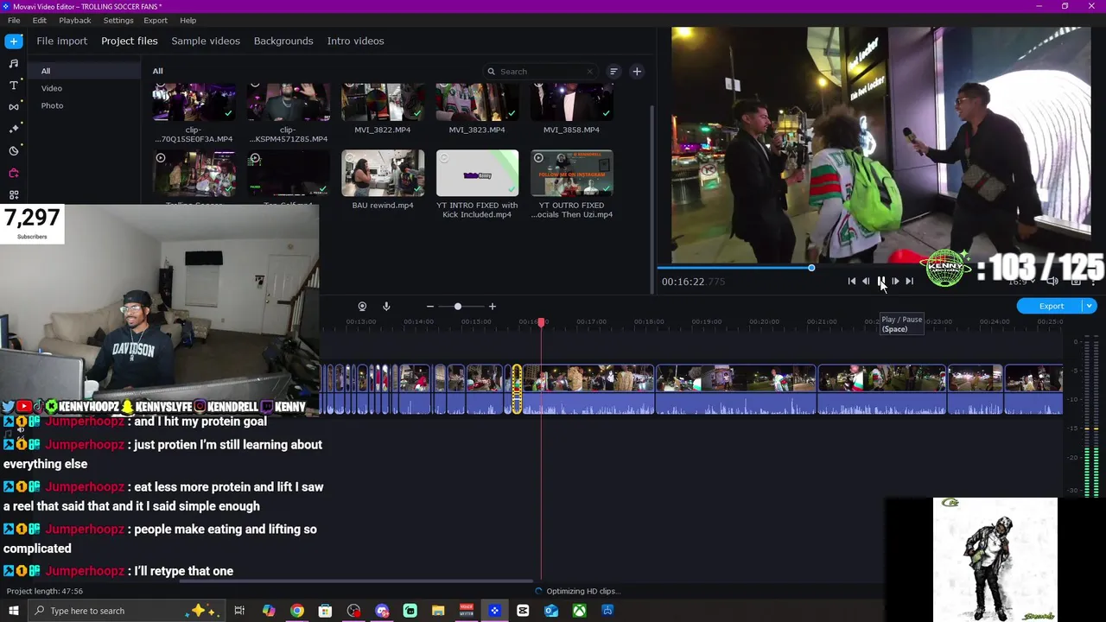Viewport: 1106px width, 622px height.
Task: Open the Transitions tool in left sidebar
Action: point(14,107)
